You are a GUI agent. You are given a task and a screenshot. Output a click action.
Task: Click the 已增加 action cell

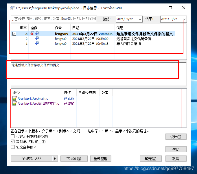69,103
